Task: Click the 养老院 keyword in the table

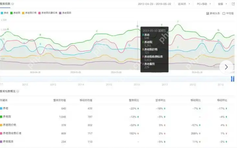Action: [x=8, y=117]
